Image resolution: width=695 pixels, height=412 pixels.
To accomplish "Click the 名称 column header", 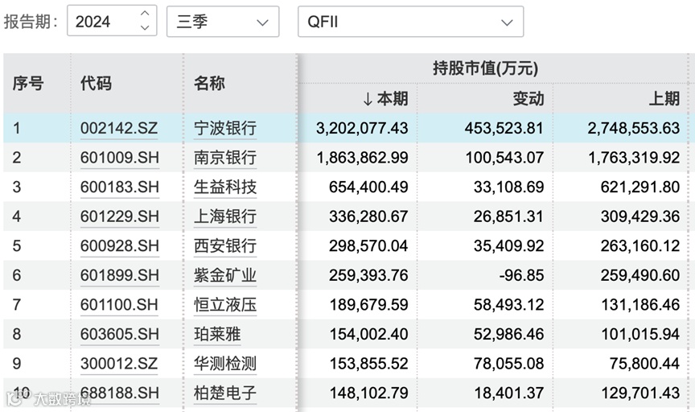I will [x=209, y=83].
